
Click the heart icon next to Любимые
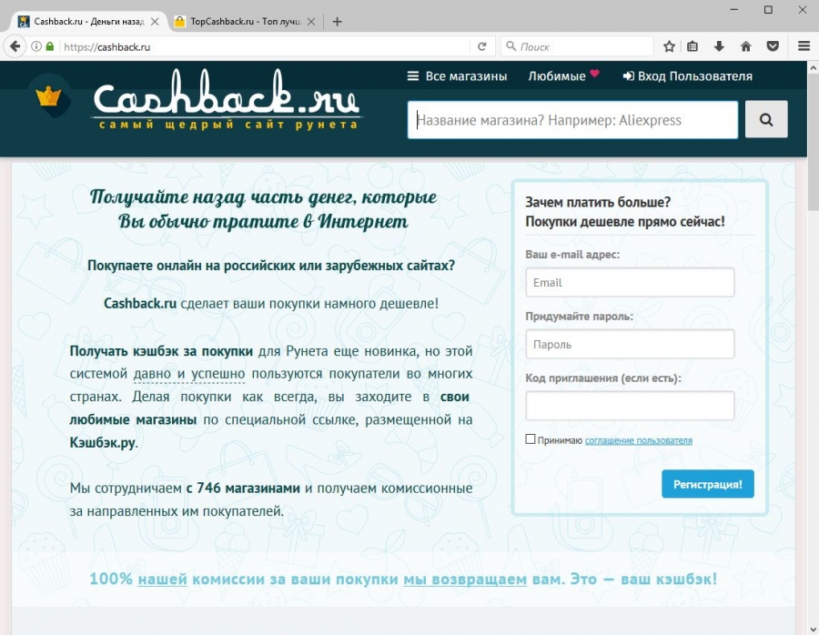point(594,73)
